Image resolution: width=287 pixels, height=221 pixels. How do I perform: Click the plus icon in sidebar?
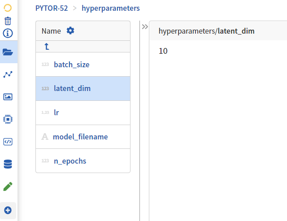[8, 210]
